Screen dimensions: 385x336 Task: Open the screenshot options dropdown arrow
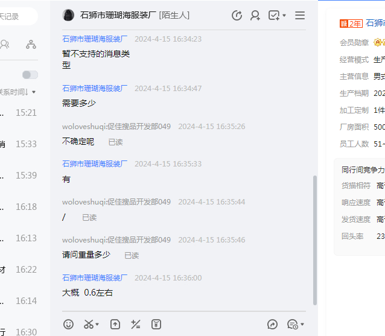[x=98, y=325]
